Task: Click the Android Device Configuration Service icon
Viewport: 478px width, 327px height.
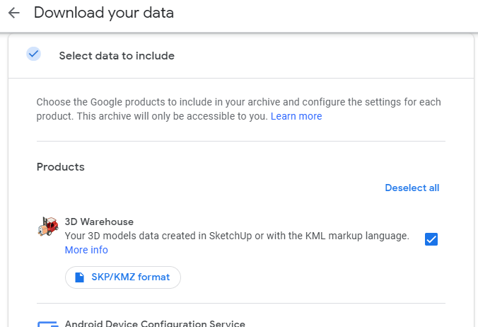Action: click(x=47, y=324)
